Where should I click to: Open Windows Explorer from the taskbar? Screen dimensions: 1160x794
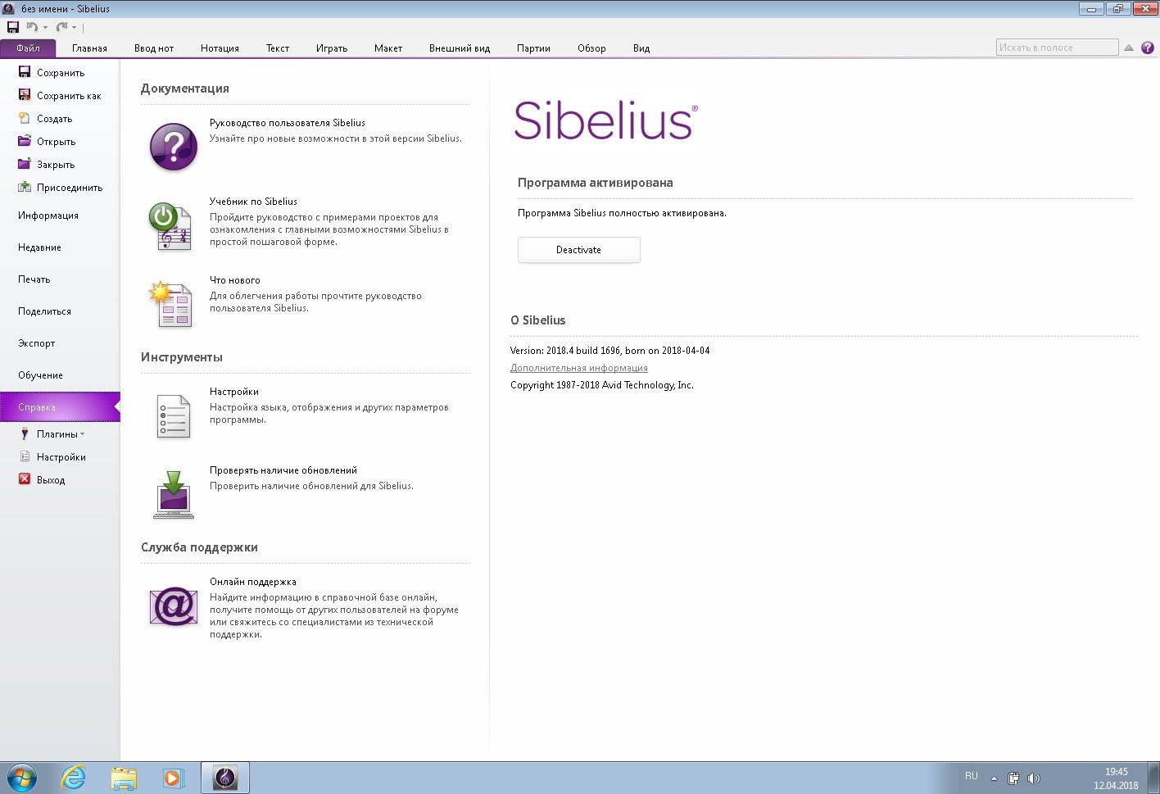click(124, 778)
